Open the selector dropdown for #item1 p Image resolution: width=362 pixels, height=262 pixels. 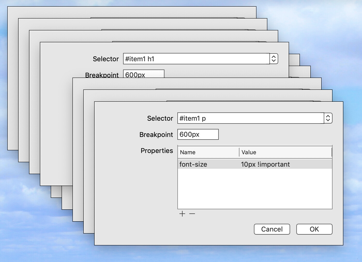tap(328, 118)
